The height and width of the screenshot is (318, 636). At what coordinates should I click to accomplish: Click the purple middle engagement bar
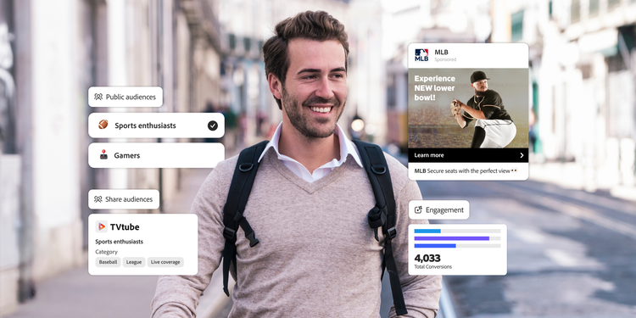point(451,238)
